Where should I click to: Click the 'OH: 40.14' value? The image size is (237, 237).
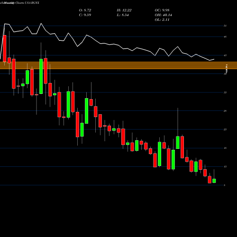163,15
